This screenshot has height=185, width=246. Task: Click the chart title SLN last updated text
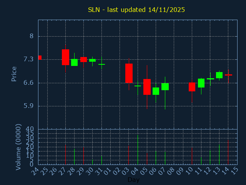pyautogui.click(x=136, y=10)
